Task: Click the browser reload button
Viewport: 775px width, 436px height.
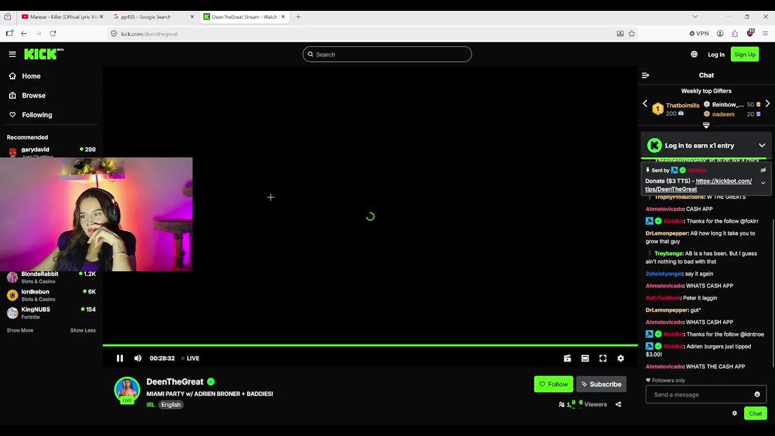Action: point(53,34)
